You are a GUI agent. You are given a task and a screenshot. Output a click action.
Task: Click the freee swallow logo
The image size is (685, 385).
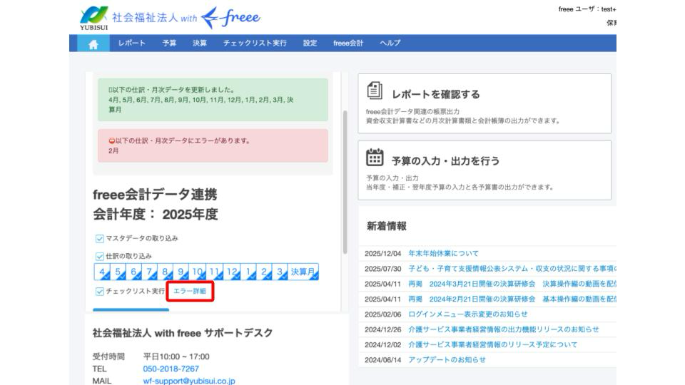pyautogui.click(x=230, y=18)
